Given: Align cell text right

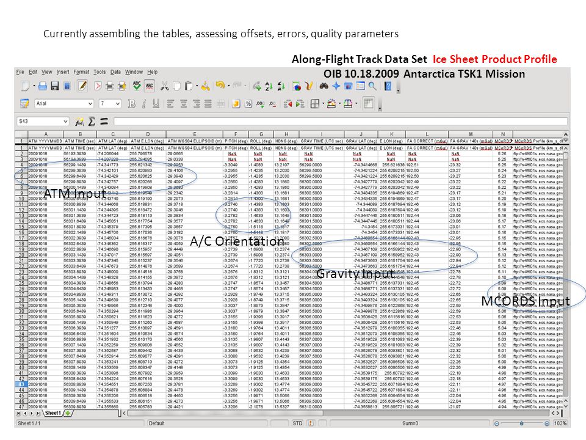Looking at the screenshot, I should point(196,104).
